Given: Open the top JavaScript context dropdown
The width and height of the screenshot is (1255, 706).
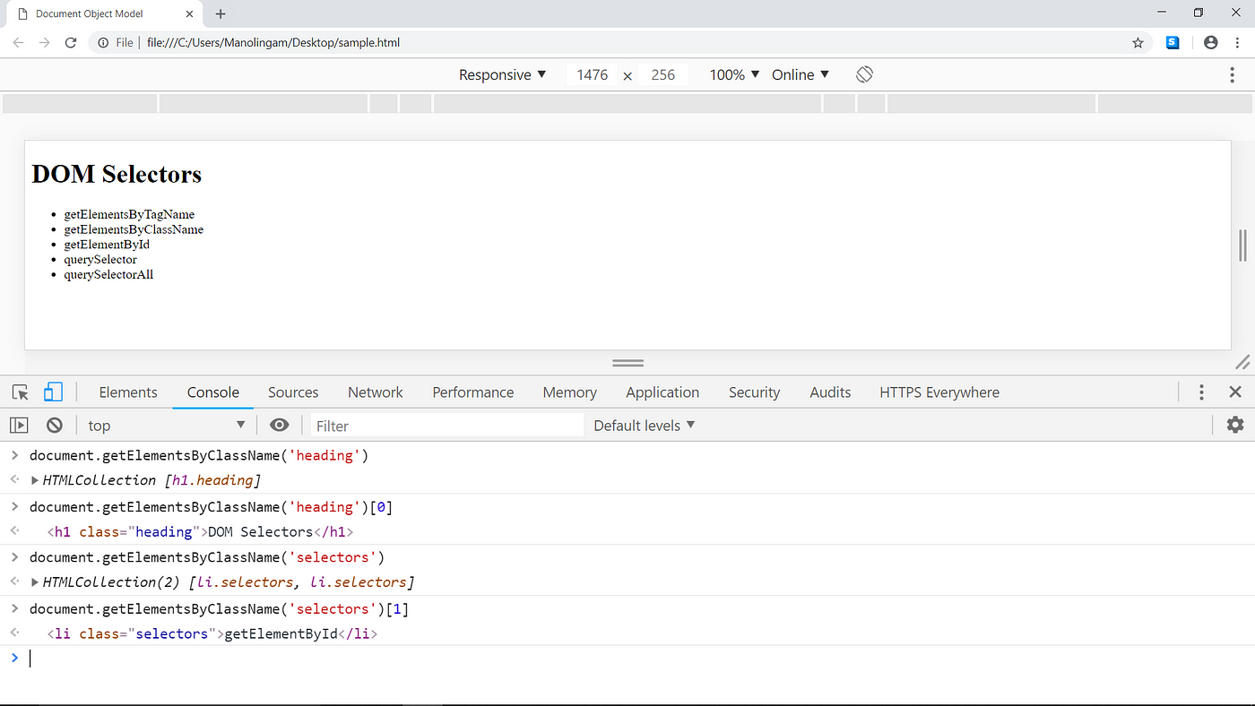Looking at the screenshot, I should tap(166, 426).
